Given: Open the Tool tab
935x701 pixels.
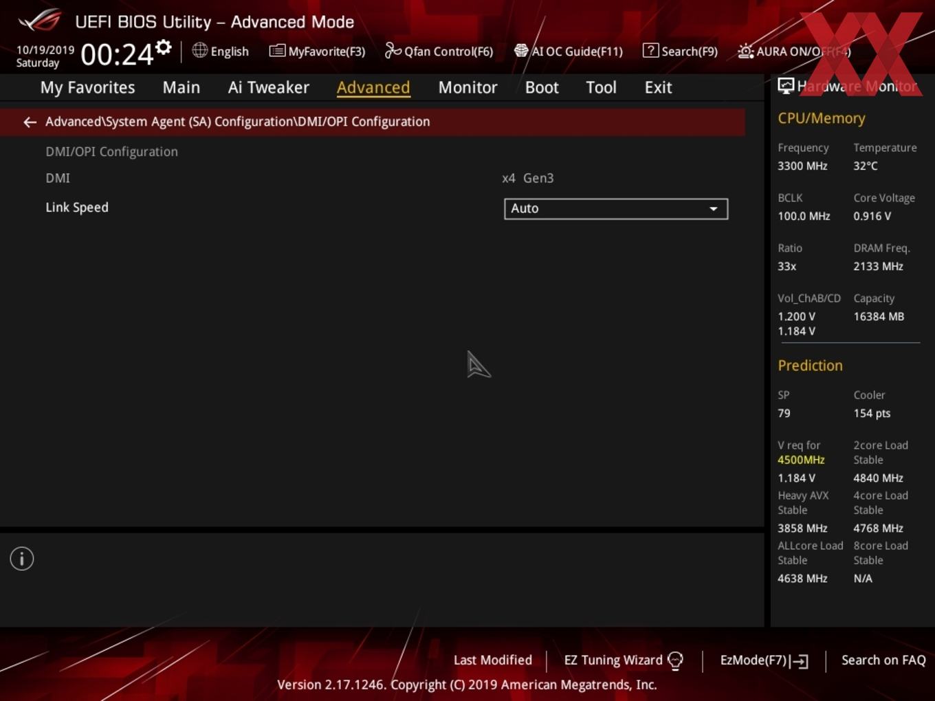Looking at the screenshot, I should 601,87.
